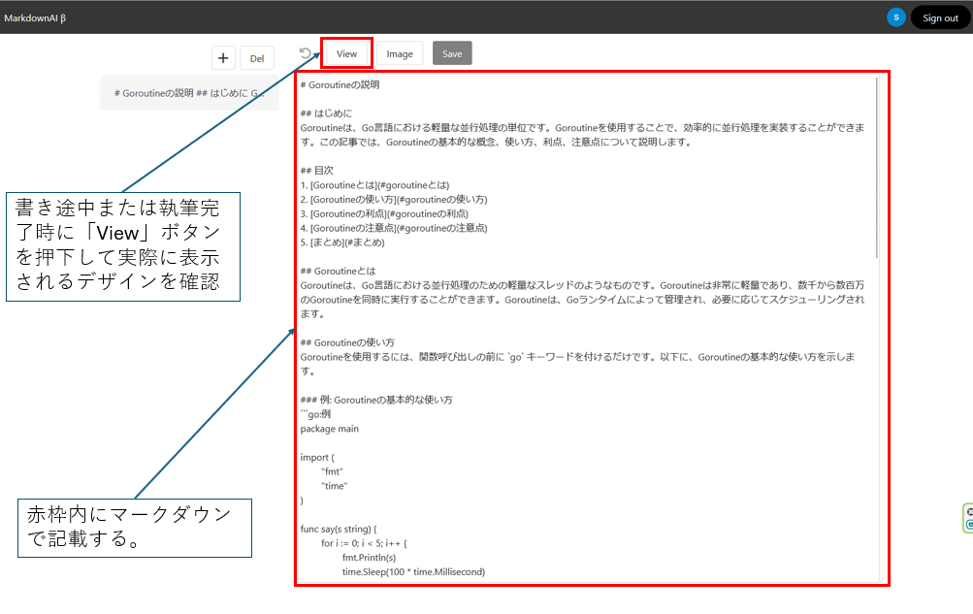Click the '## はじめに' line in editor
The height and width of the screenshot is (614, 973).
click(x=326, y=113)
